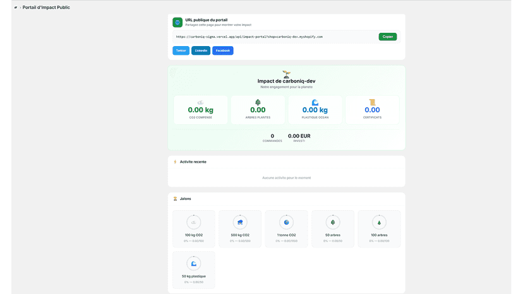Viewport: 523px width, 294px height.
Task: Click the Impact de carboniq-dev title
Action: pos(287,81)
